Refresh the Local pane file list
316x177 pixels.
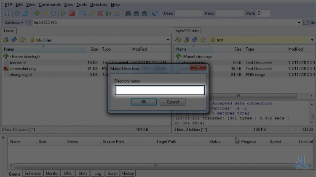click(x=14, y=40)
